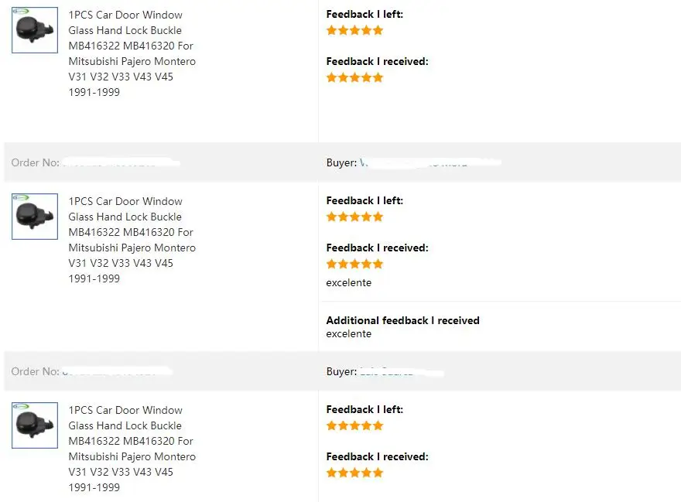The width and height of the screenshot is (681, 502).
Task: Open the bottom listing's product thumbnail
Action: [x=35, y=425]
